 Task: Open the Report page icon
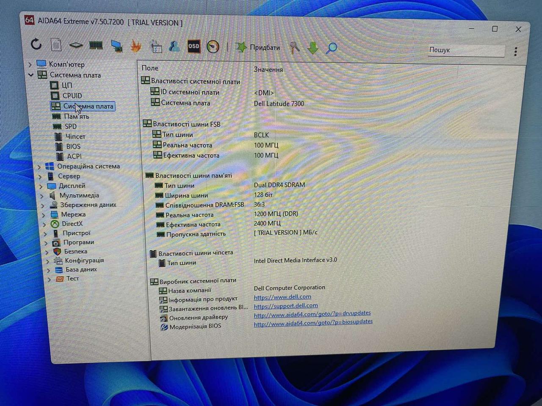tap(56, 44)
